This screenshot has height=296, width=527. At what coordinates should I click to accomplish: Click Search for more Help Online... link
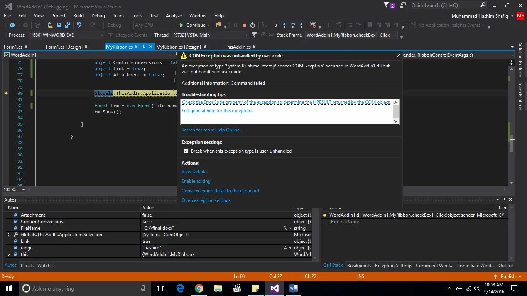point(212,130)
